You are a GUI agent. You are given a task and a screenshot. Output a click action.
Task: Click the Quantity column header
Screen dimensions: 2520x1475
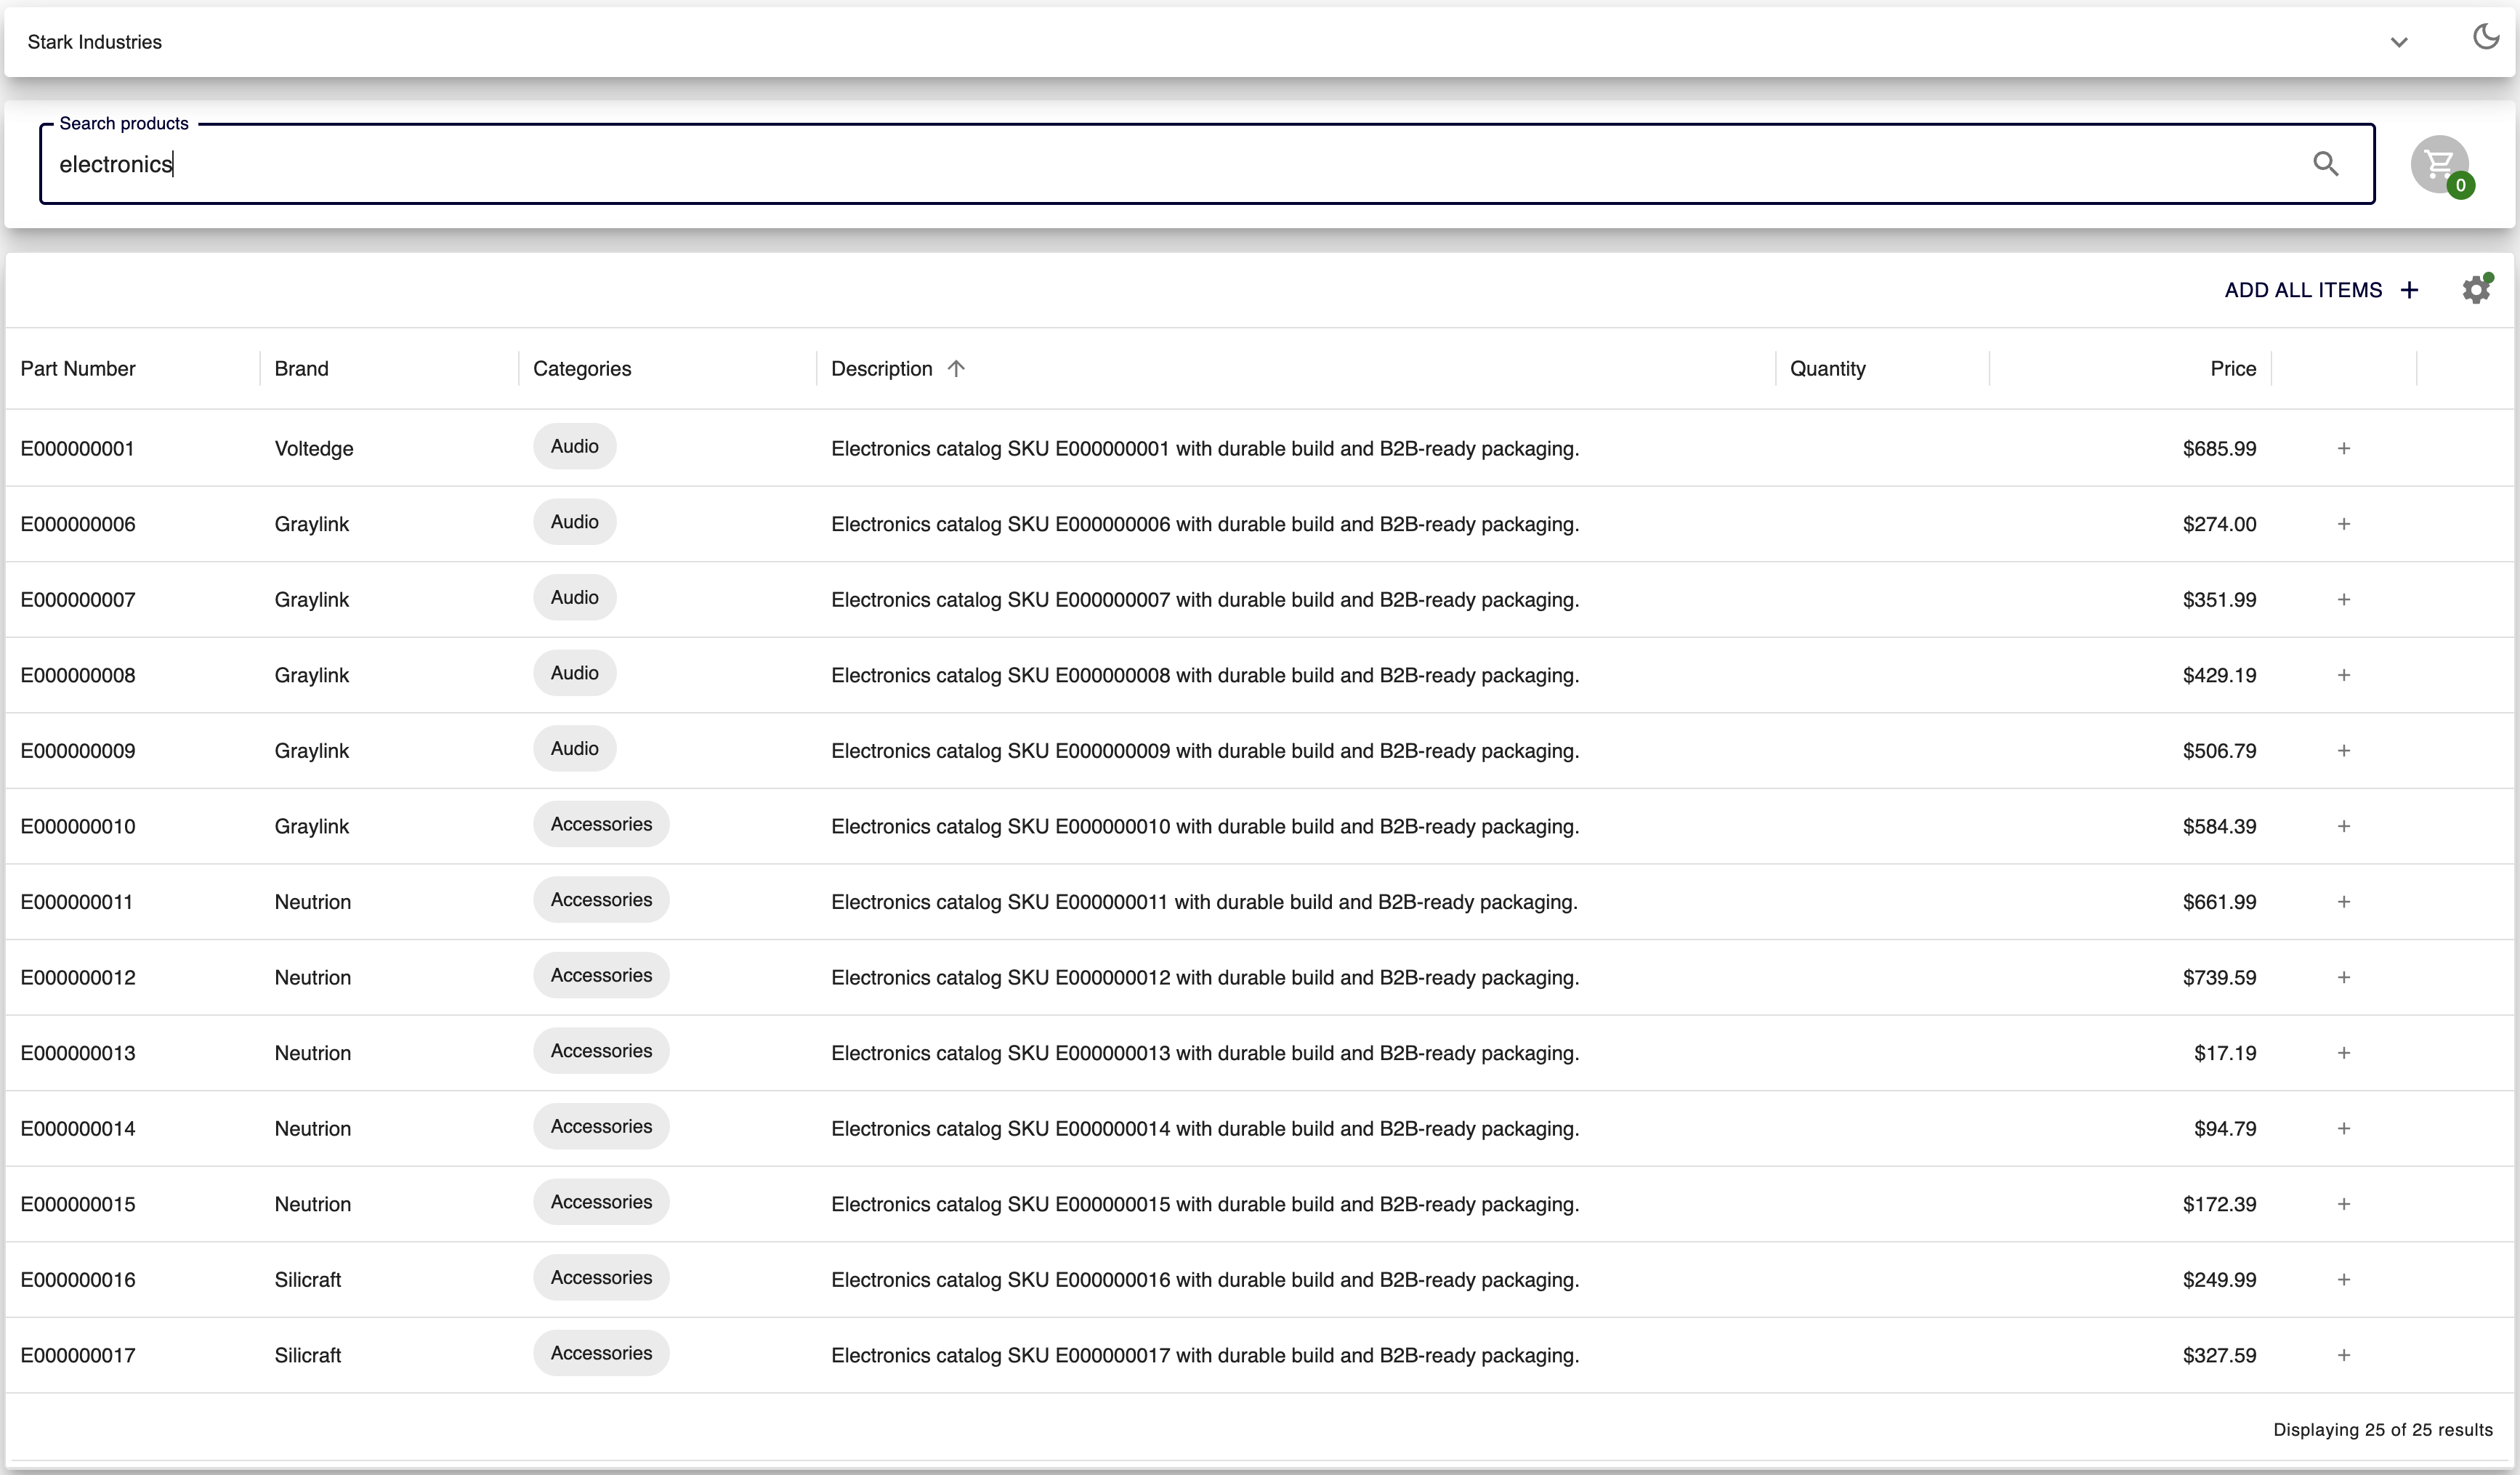1828,369
